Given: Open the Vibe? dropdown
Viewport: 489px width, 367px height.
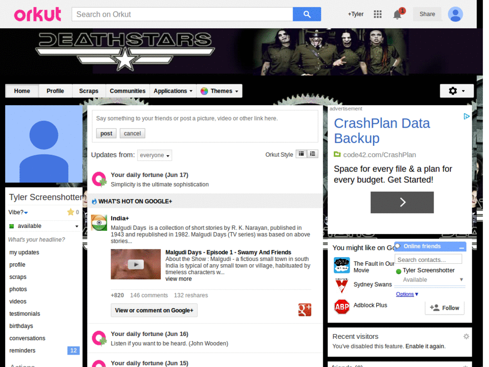Looking at the screenshot, I should [x=19, y=212].
